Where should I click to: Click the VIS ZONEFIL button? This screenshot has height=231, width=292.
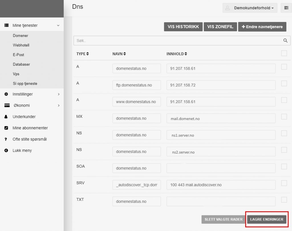point(220,27)
